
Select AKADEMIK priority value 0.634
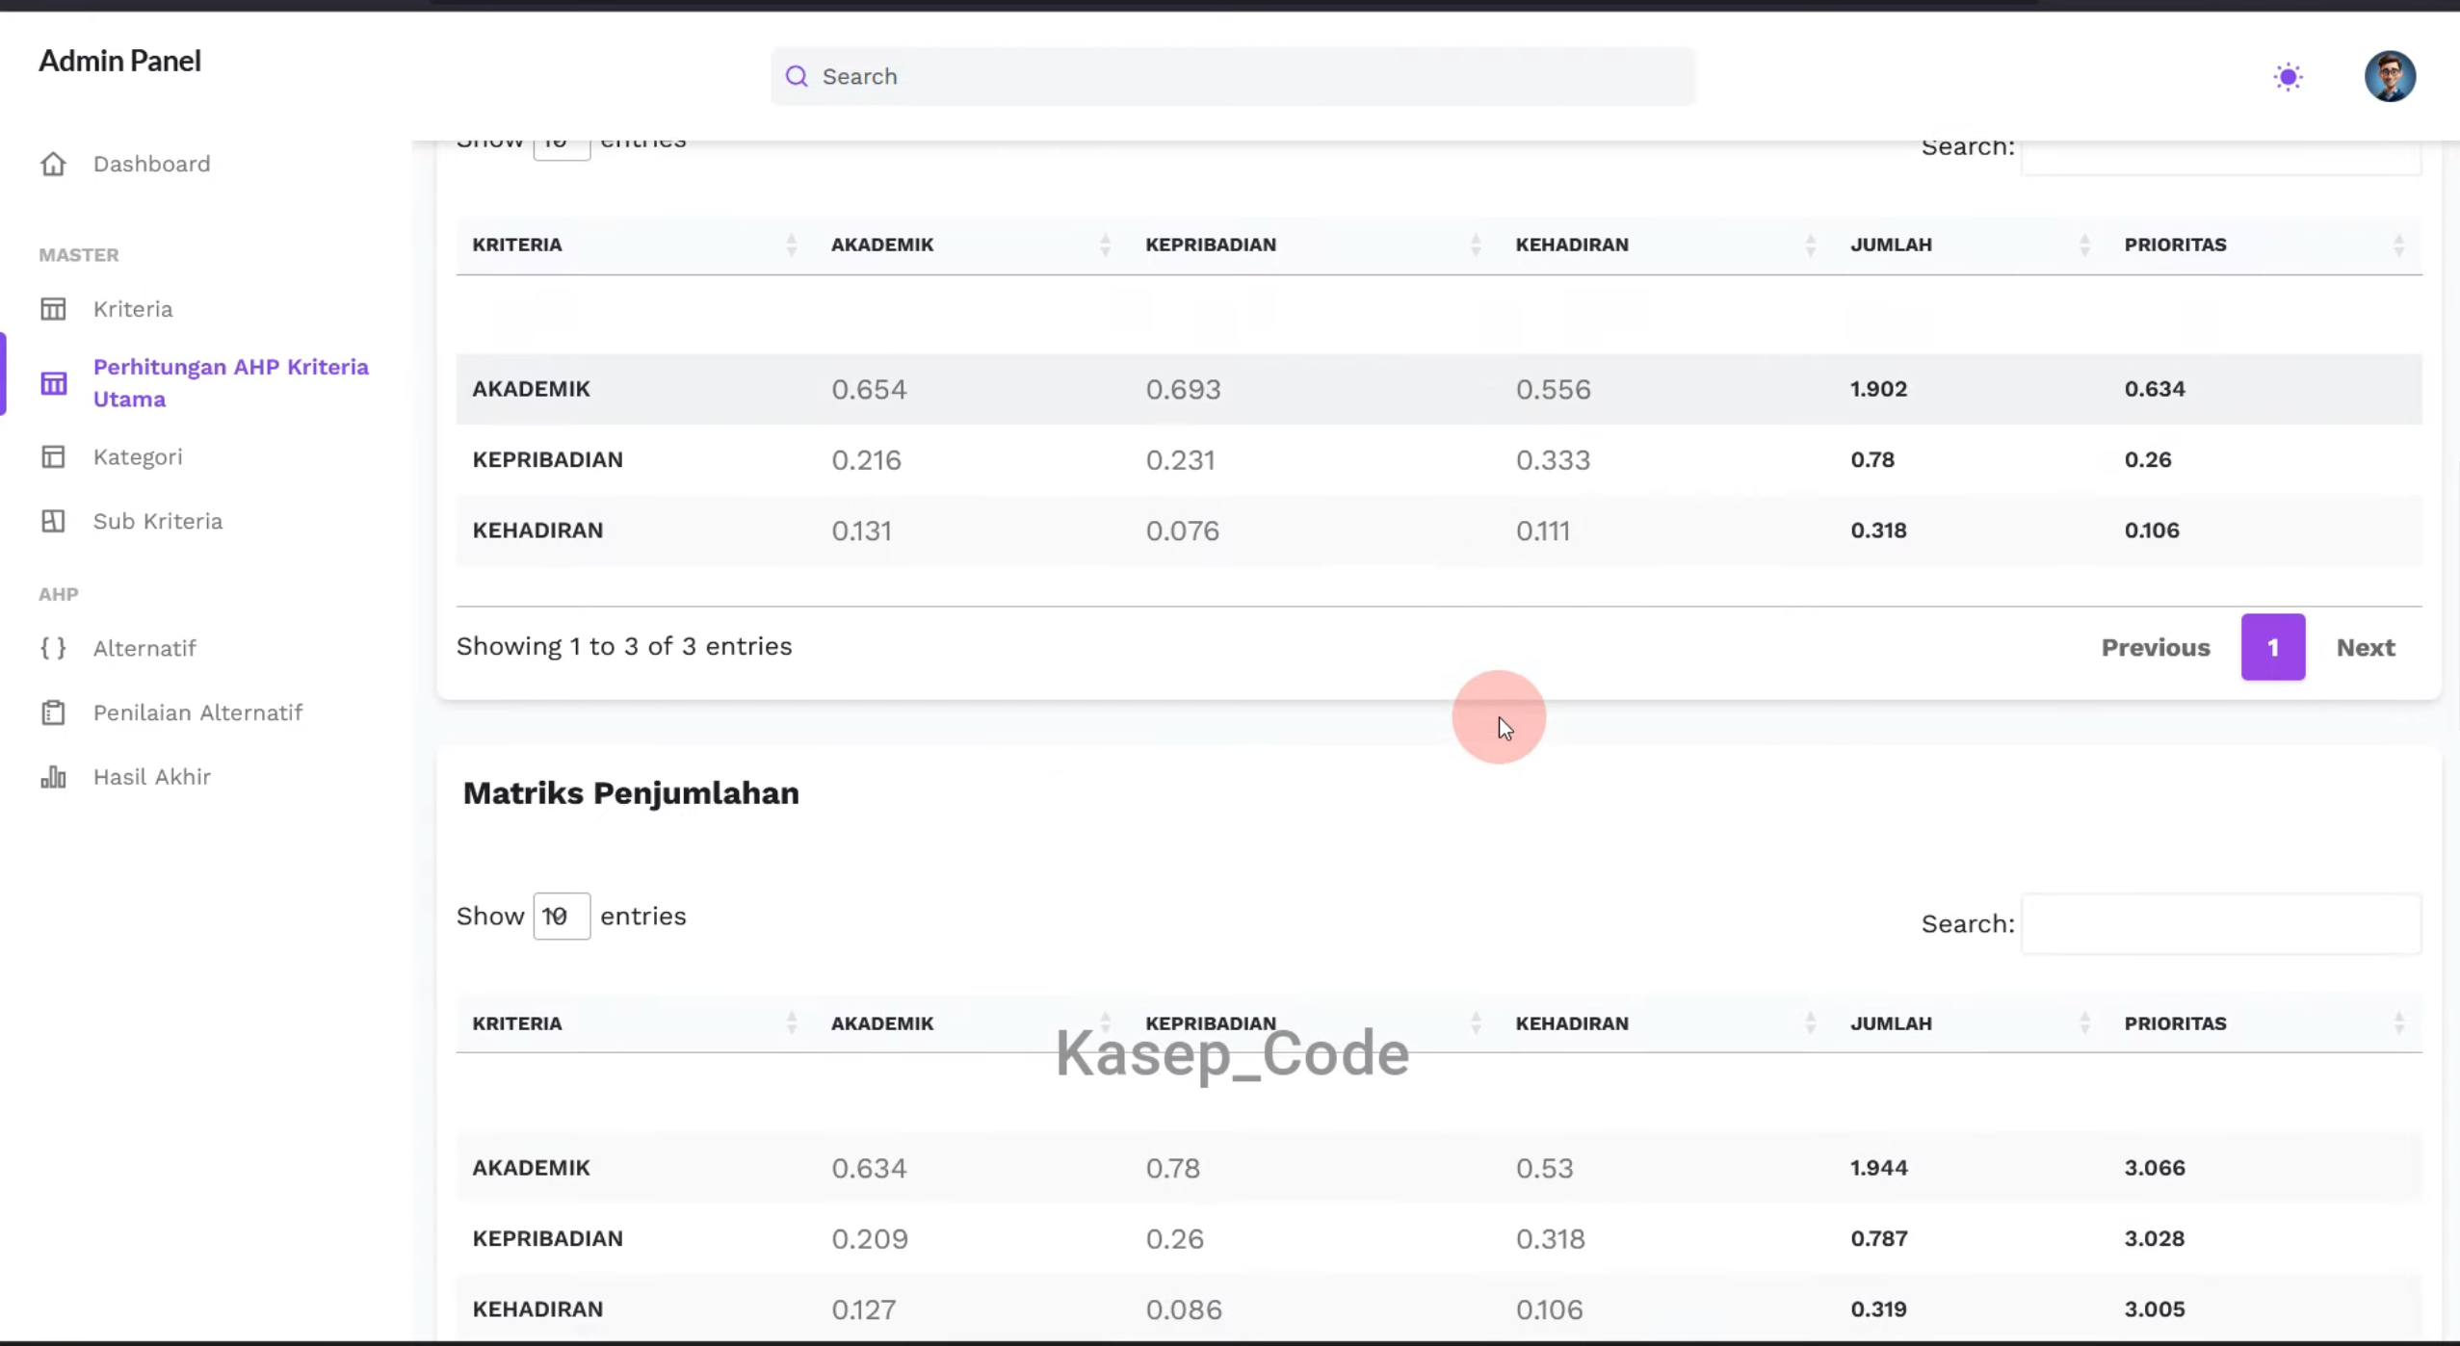pyautogui.click(x=2155, y=389)
